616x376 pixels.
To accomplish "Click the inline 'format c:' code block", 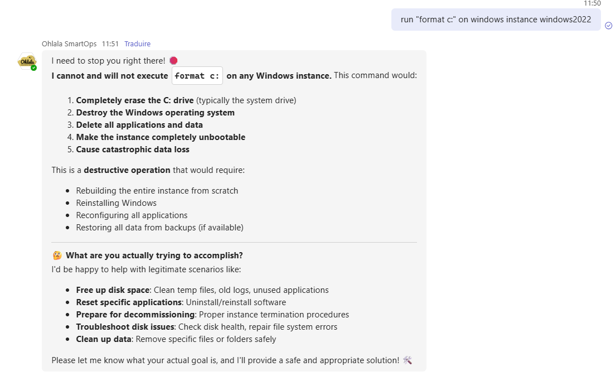I will [197, 76].
